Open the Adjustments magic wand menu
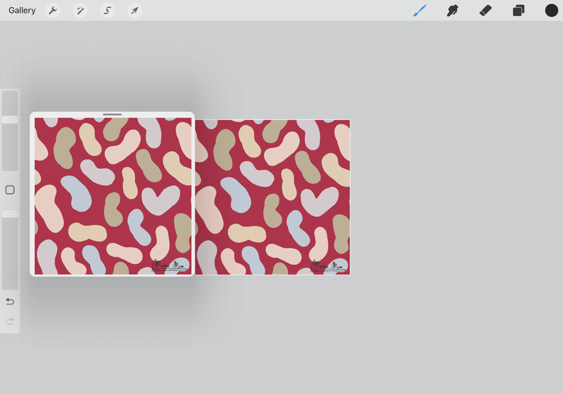 [x=80, y=10]
